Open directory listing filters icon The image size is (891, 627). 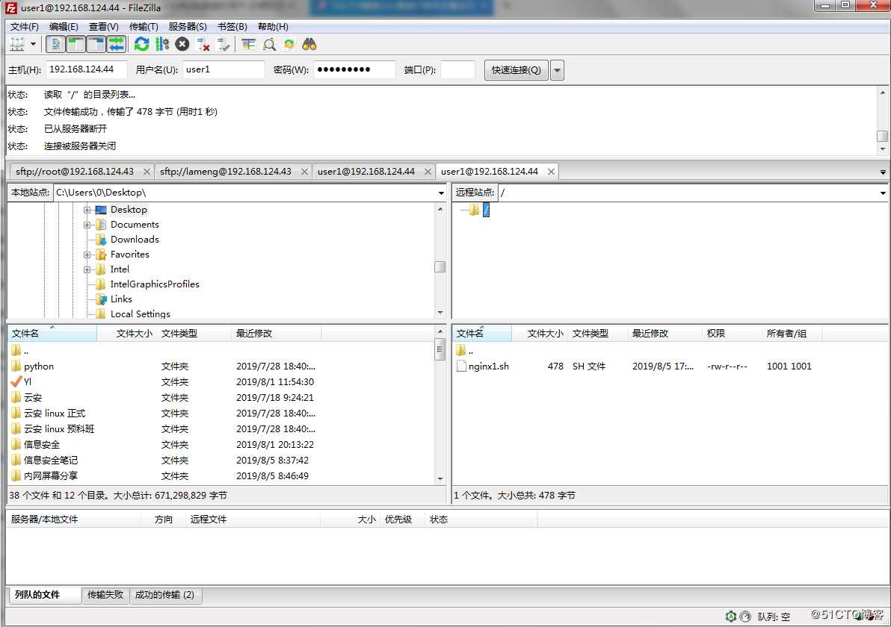click(x=248, y=44)
